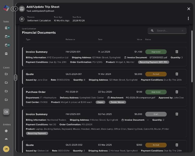Open the second Cases folder icon
The height and width of the screenshot is (156, 195).
click(6, 83)
